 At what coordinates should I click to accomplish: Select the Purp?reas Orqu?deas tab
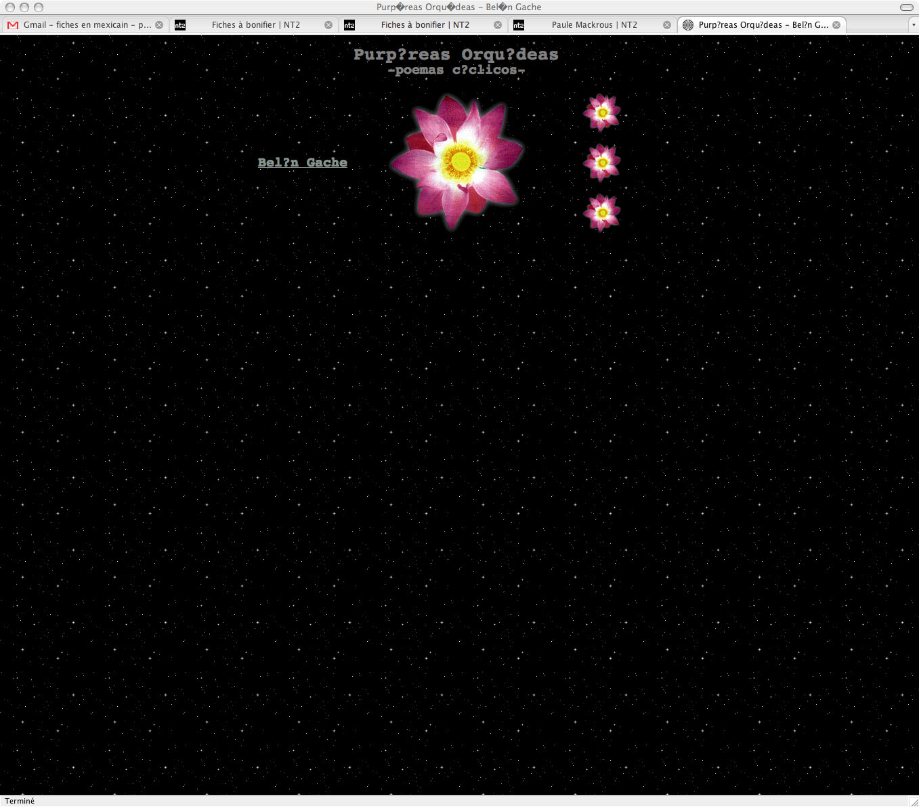tap(762, 25)
